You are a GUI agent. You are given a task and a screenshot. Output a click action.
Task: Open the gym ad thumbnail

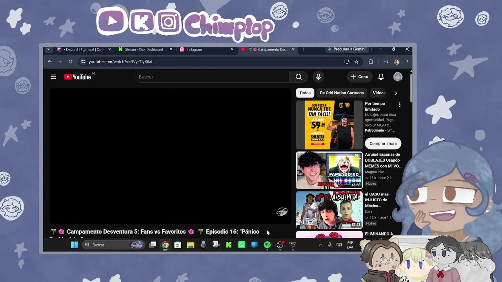(329, 125)
